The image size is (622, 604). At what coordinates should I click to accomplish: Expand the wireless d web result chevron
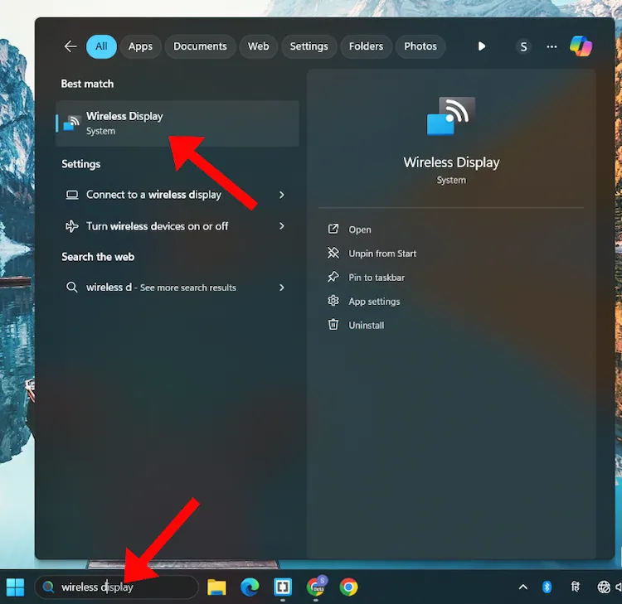tap(282, 288)
